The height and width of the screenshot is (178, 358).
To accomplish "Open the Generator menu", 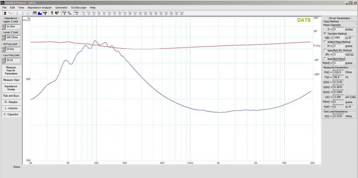I will pyautogui.click(x=61, y=7).
